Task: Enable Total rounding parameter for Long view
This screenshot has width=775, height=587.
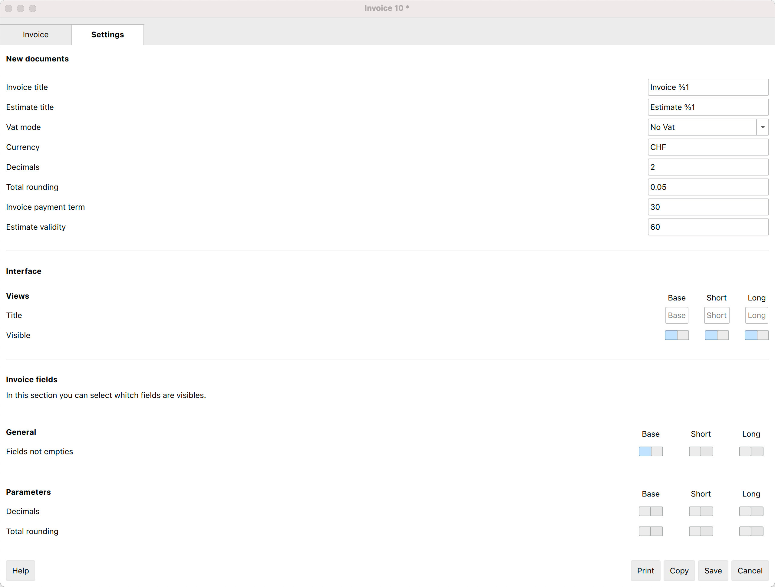Action: tap(751, 531)
